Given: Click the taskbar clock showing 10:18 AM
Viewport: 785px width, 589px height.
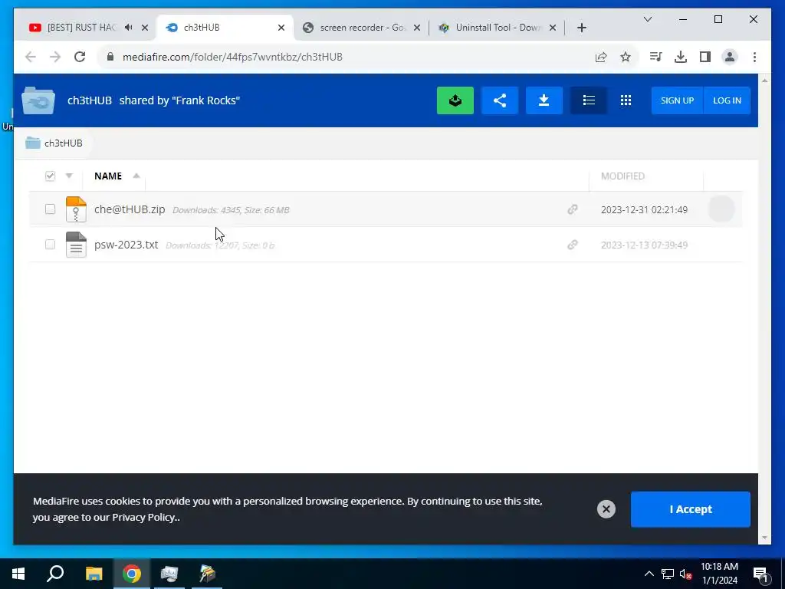Looking at the screenshot, I should pos(719,574).
